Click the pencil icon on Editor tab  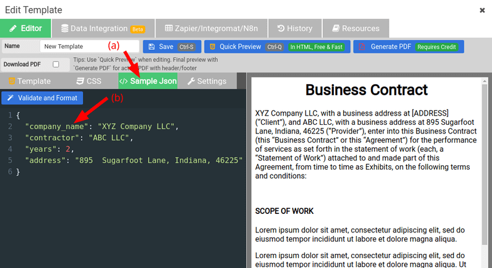point(13,28)
